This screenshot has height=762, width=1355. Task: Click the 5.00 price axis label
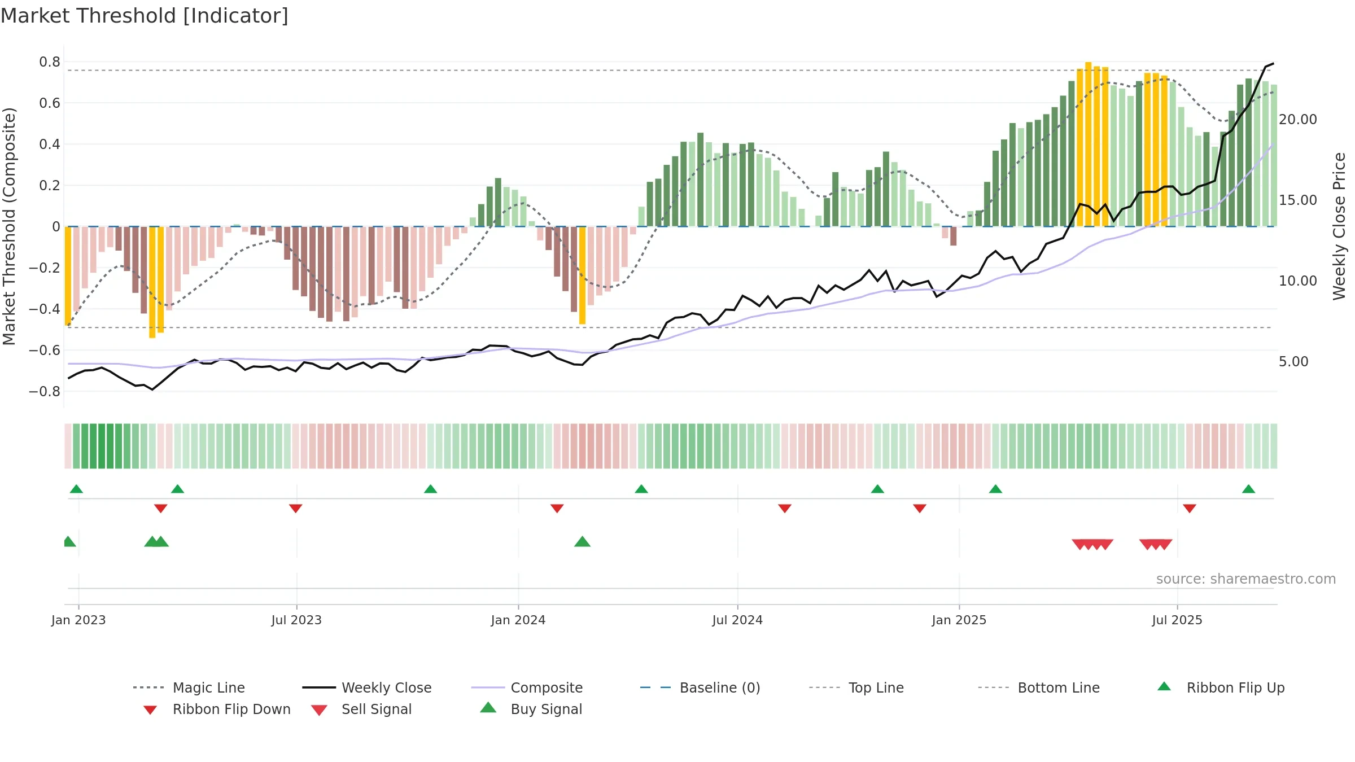tap(1293, 362)
